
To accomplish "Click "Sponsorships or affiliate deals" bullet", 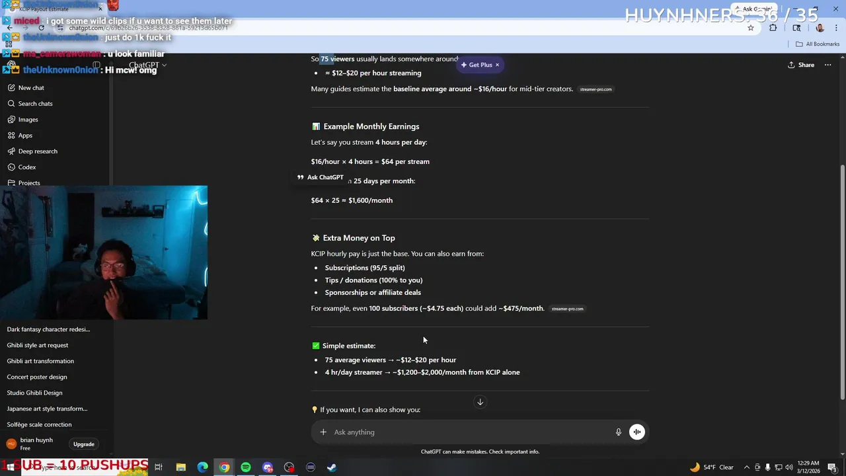I will tap(373, 293).
